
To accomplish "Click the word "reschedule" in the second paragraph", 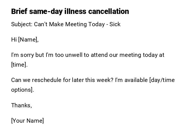I will (x=47, y=80).
